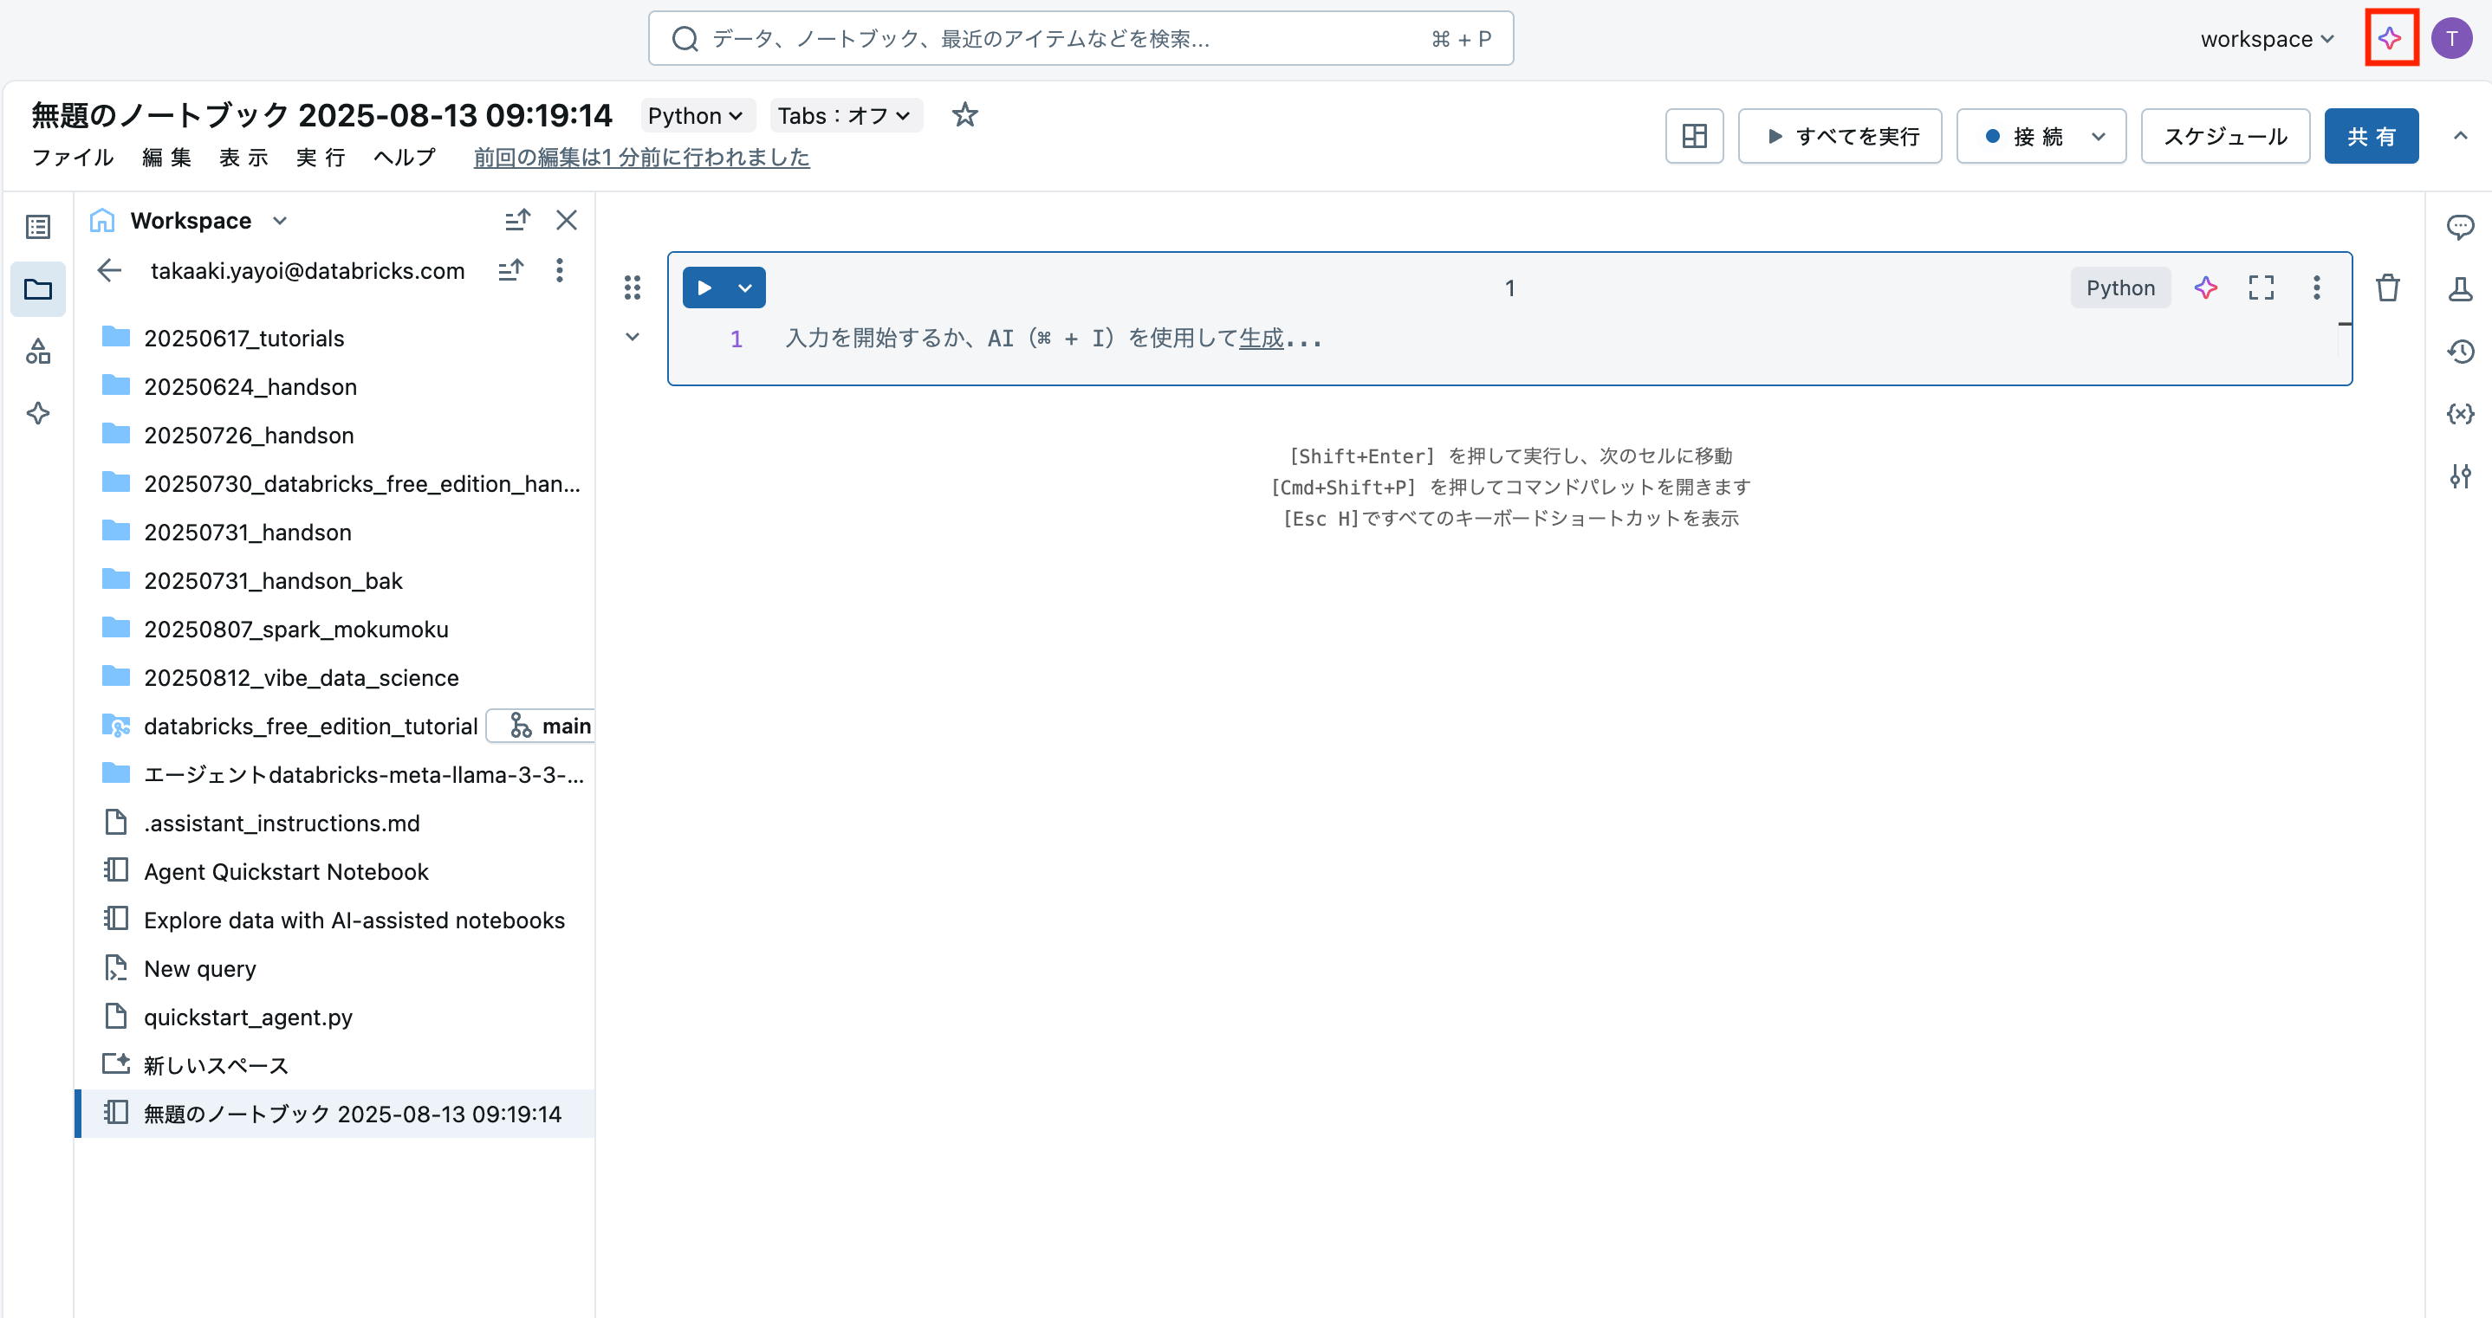Open the 編集 menu
Viewport: 2492px width, 1318px height.
tap(166, 158)
